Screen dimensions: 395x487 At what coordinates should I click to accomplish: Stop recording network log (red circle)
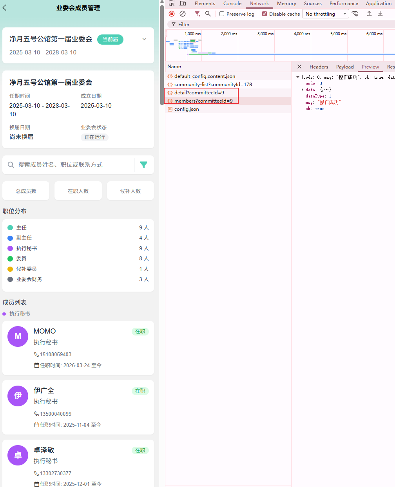[x=171, y=13]
